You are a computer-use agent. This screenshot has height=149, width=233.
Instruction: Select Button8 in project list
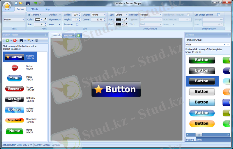point(20,57)
